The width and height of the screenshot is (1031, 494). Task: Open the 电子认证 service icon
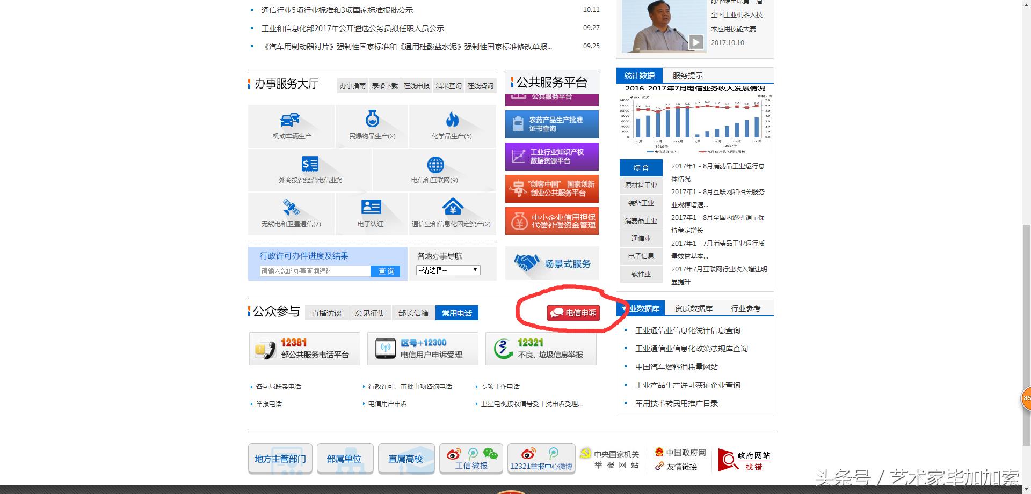(x=372, y=208)
